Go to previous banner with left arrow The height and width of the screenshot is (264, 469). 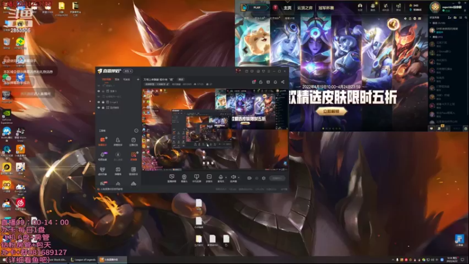coord(246,50)
